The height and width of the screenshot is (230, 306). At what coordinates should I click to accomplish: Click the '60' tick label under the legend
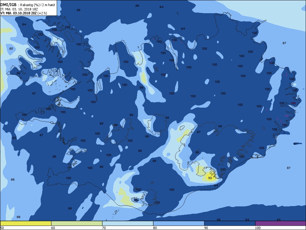(53, 228)
